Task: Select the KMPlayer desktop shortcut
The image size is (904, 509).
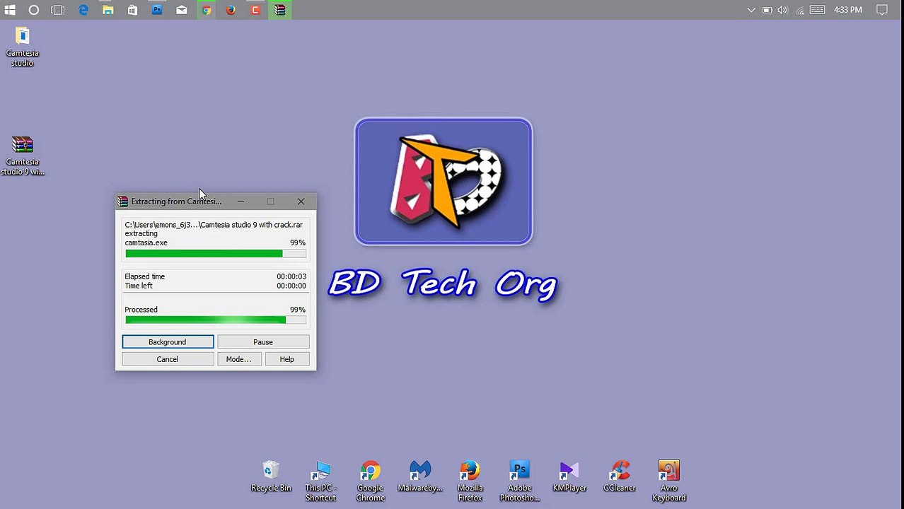Action: click(569, 477)
